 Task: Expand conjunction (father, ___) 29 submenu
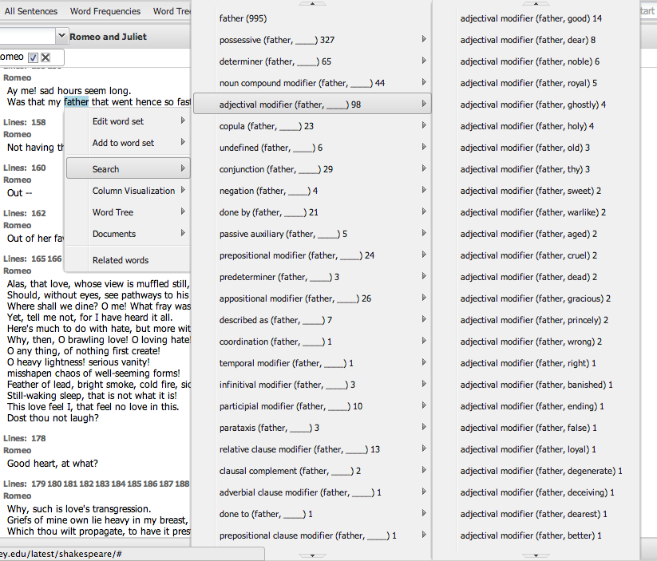point(312,169)
